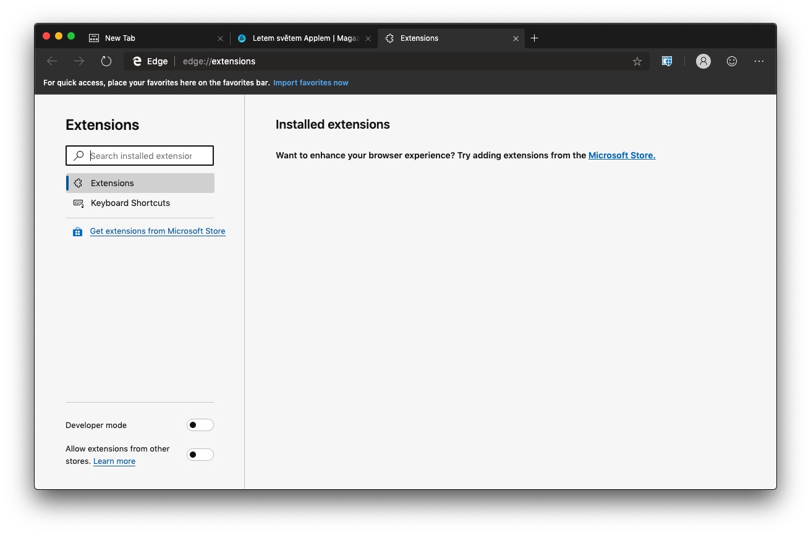
Task: Open the Settings and more ellipsis menu
Action: (x=759, y=61)
